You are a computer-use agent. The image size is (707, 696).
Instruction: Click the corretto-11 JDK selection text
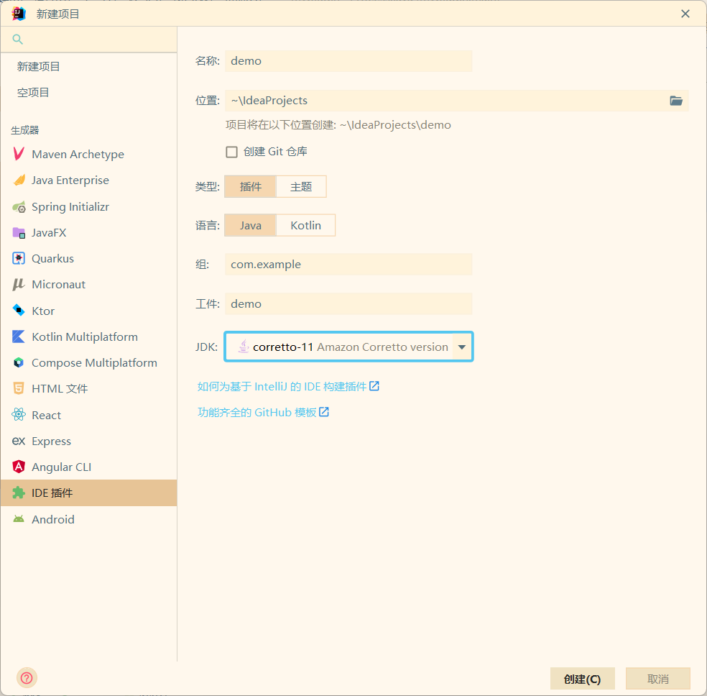click(282, 347)
